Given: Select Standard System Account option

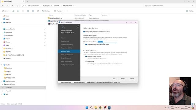Looking at the screenshot, I should tap(86, 57).
